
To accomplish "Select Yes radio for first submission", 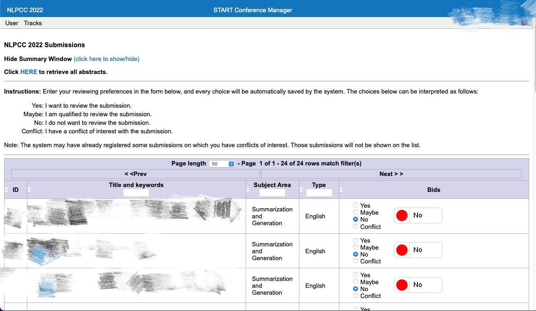I will coord(356,206).
